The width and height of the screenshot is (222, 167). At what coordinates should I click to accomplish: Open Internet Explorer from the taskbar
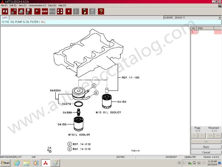(17, 163)
